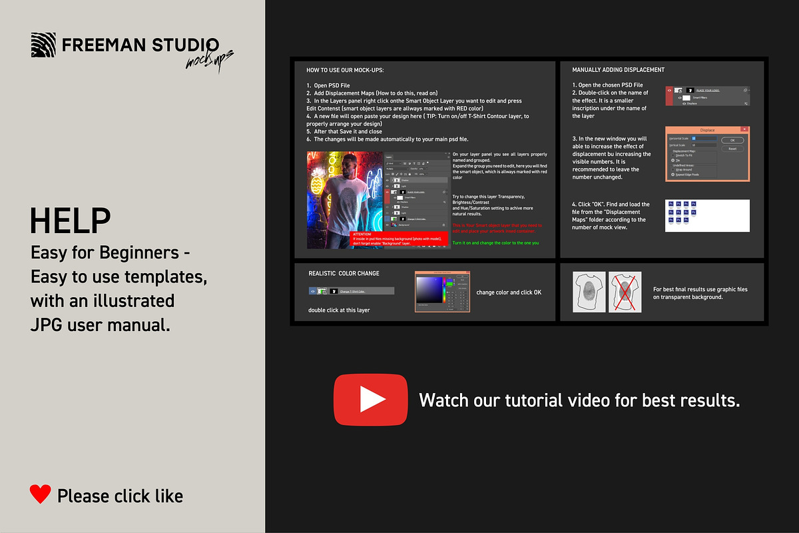Click 'Watch our tutorial video' text
799x533 pixels.
579,400
